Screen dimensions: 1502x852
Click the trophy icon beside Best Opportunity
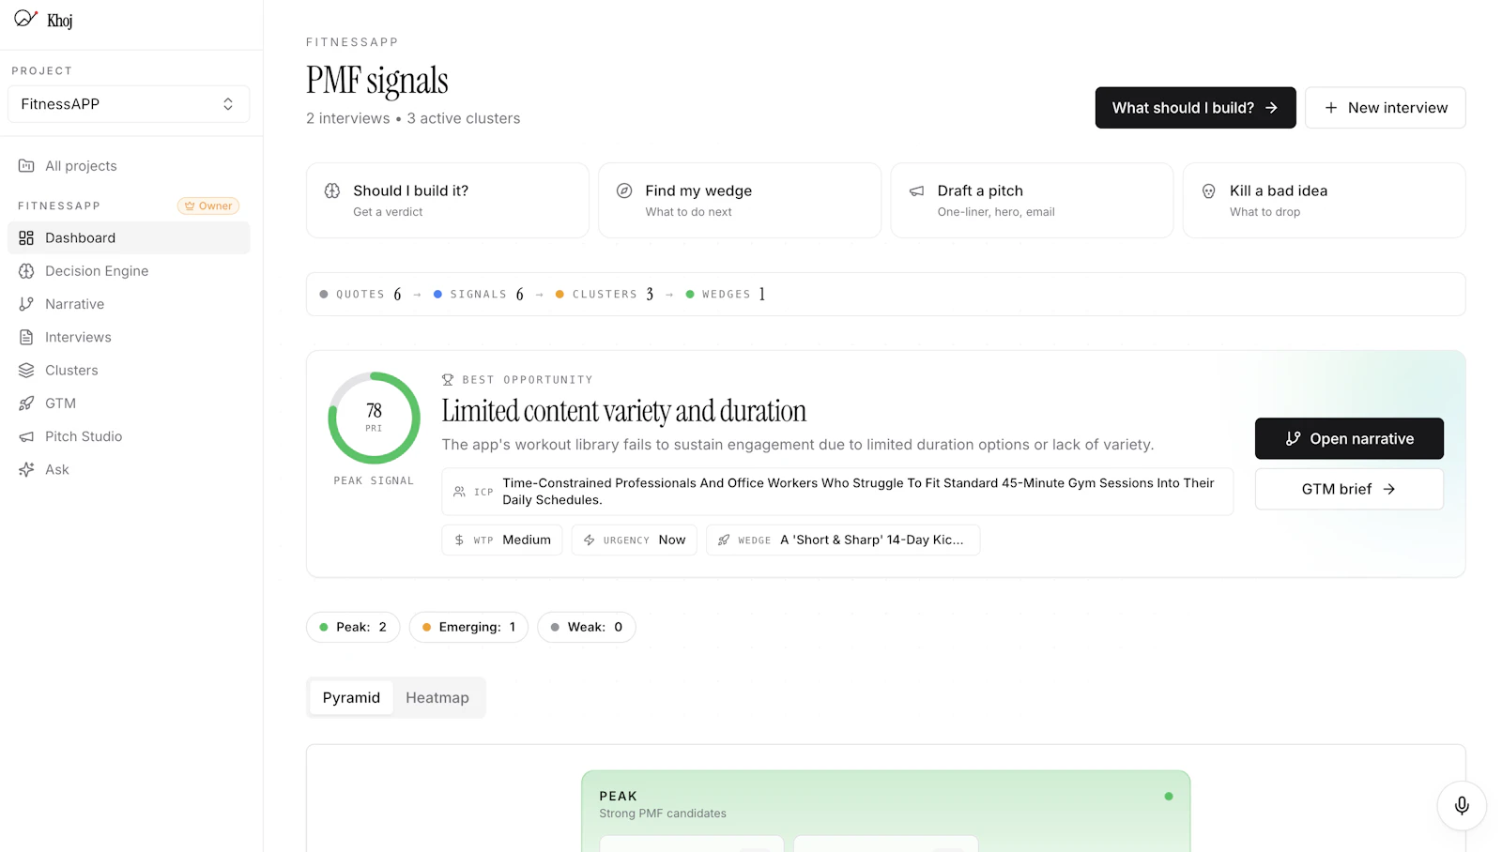pos(448,380)
